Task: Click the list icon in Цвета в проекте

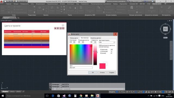Action: click(x=60, y=28)
